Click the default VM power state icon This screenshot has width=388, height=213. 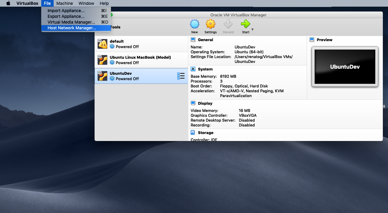pos(112,47)
